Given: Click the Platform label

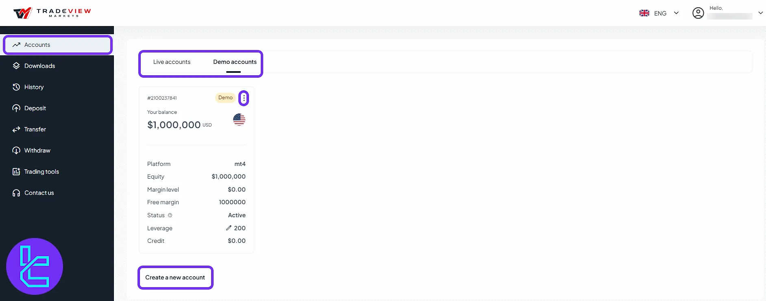Looking at the screenshot, I should pyautogui.click(x=159, y=164).
